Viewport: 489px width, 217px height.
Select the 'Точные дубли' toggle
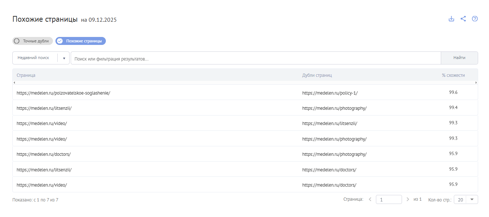(33, 41)
